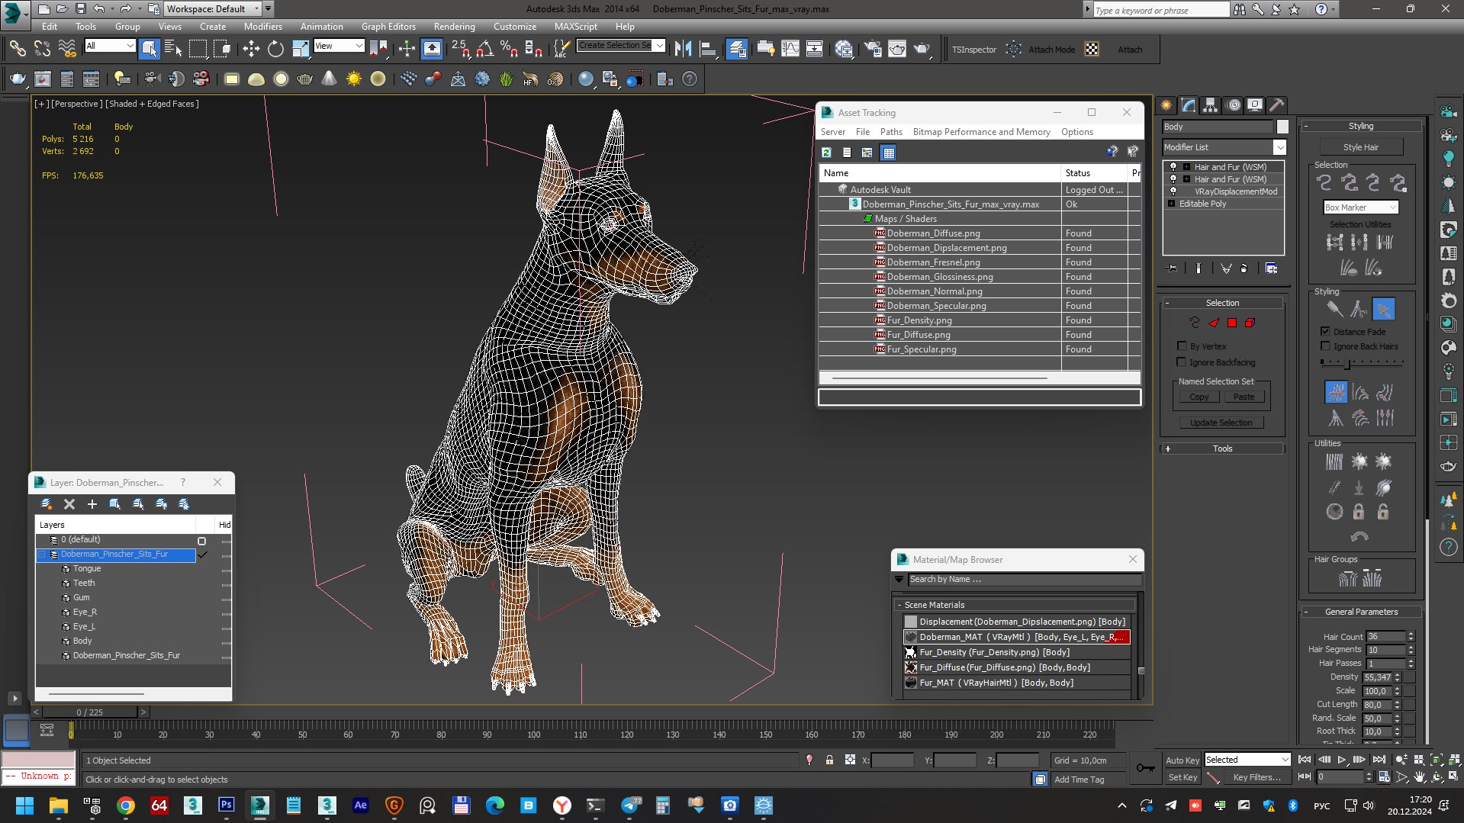Click the time slider 0 / 225
Image resolution: width=1464 pixels, height=823 pixels.
point(89,712)
